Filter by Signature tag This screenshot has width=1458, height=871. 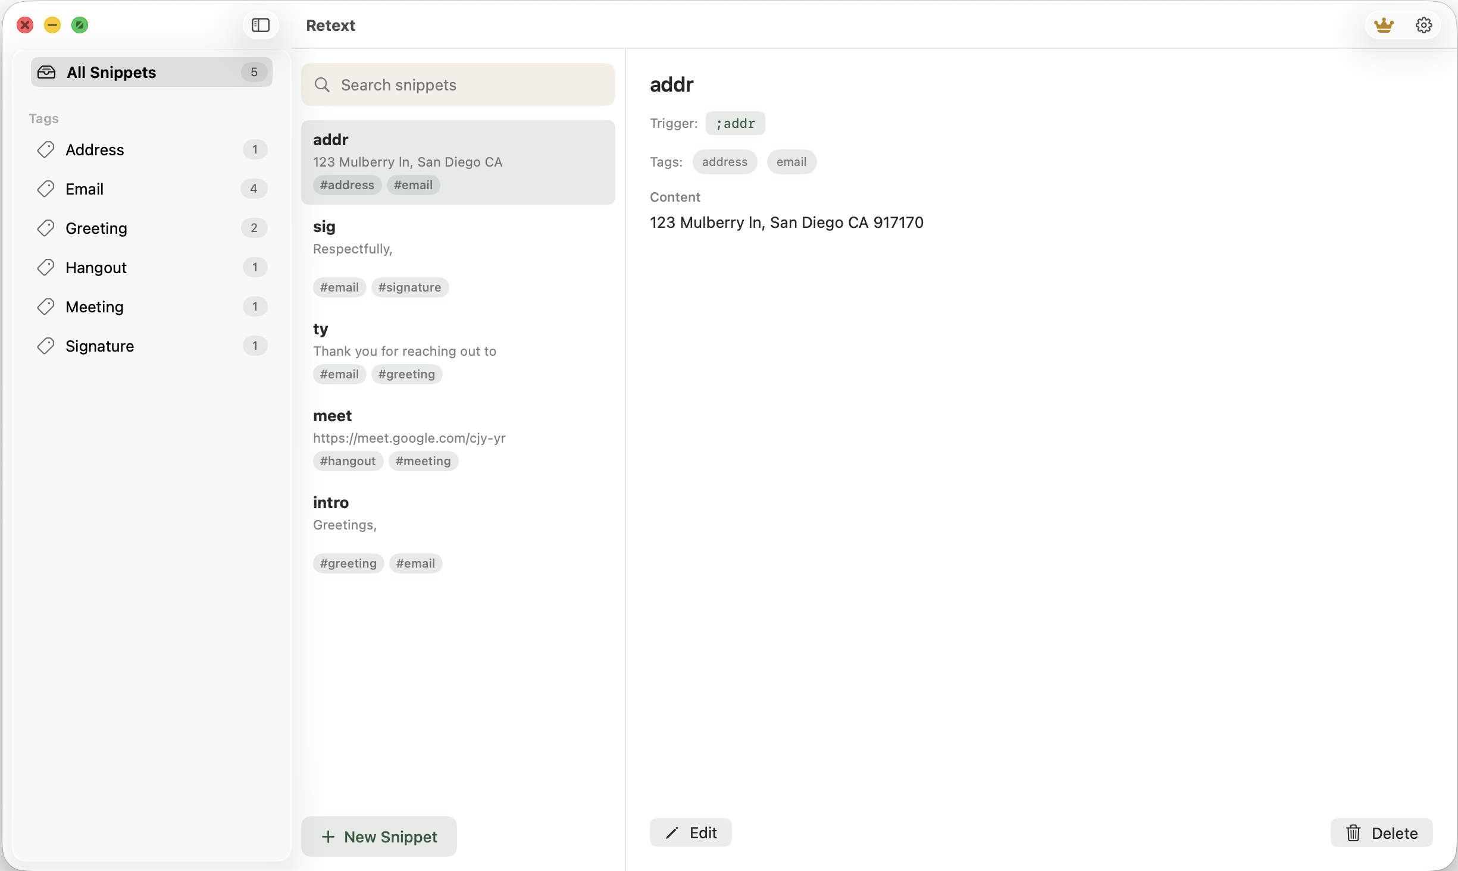click(152, 346)
